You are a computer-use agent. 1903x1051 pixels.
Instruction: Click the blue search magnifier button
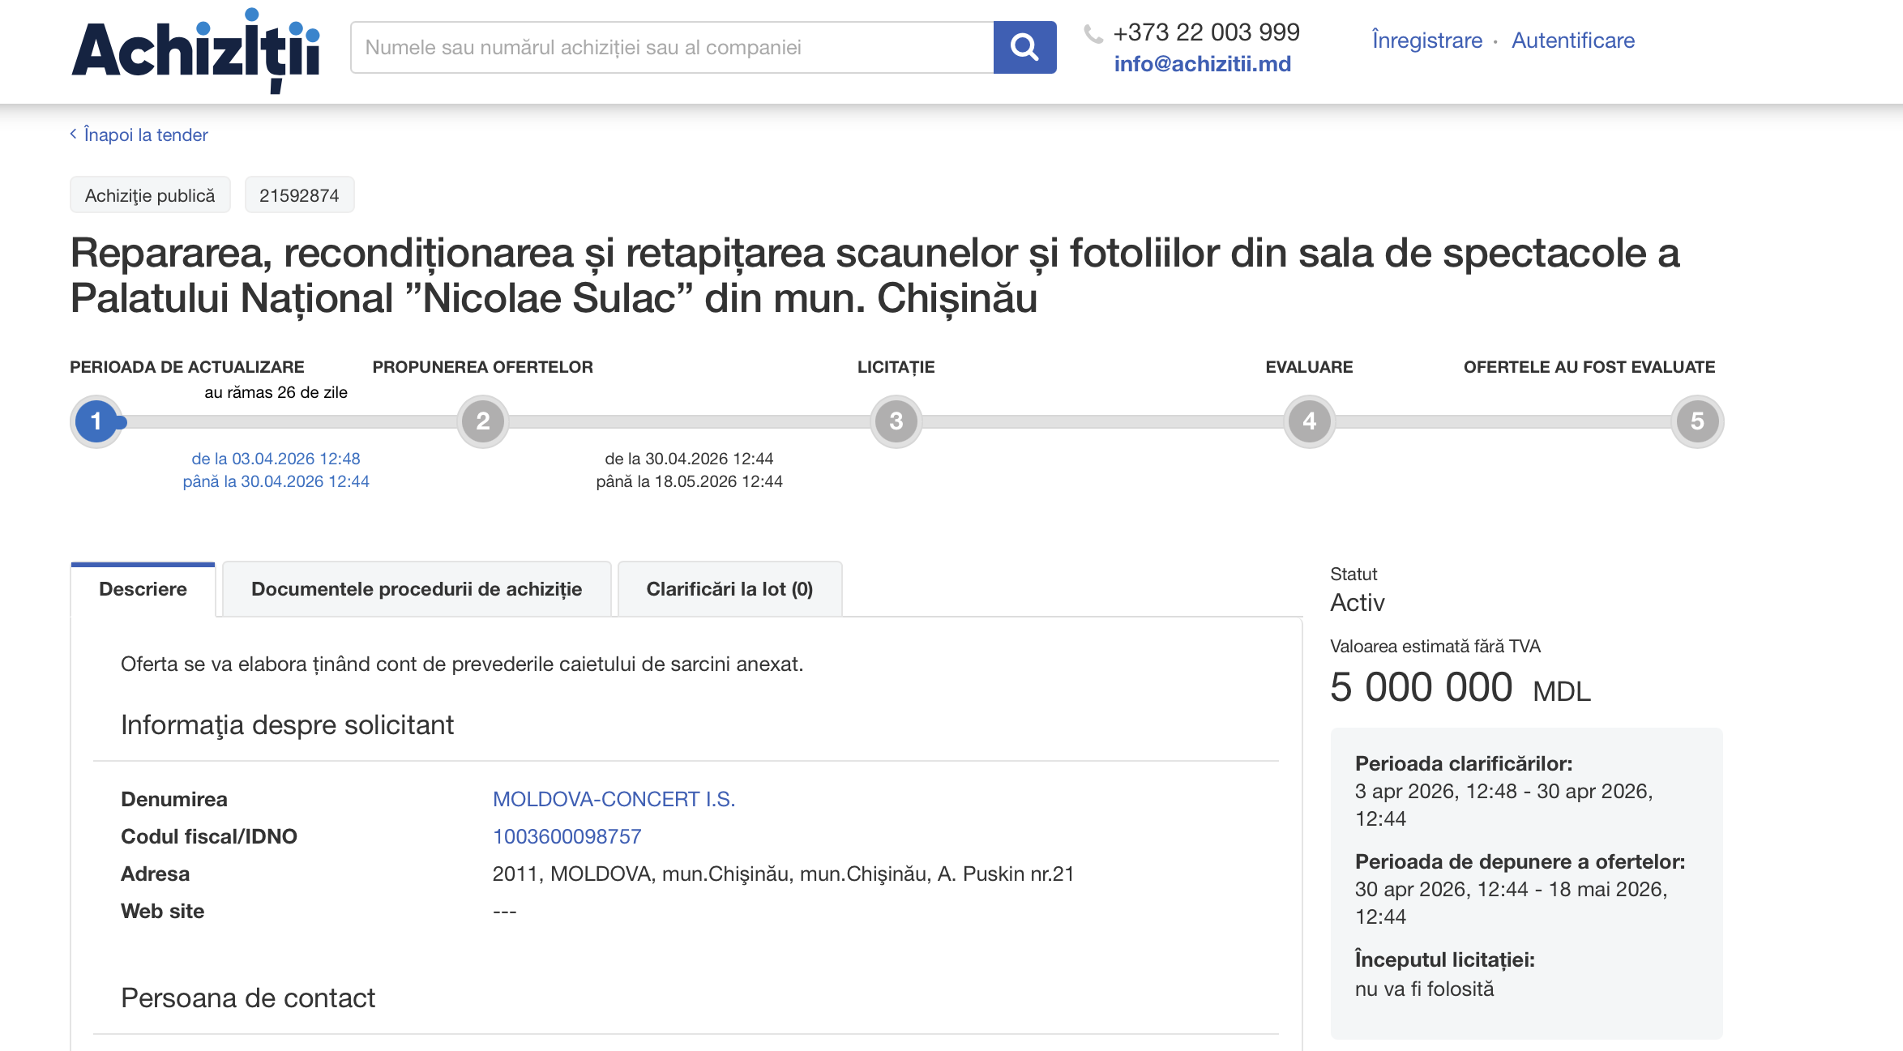click(x=1024, y=47)
